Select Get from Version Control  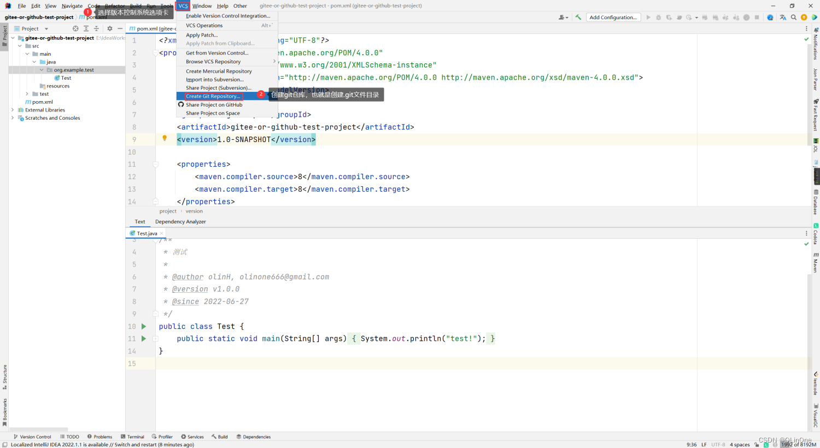pos(227,53)
